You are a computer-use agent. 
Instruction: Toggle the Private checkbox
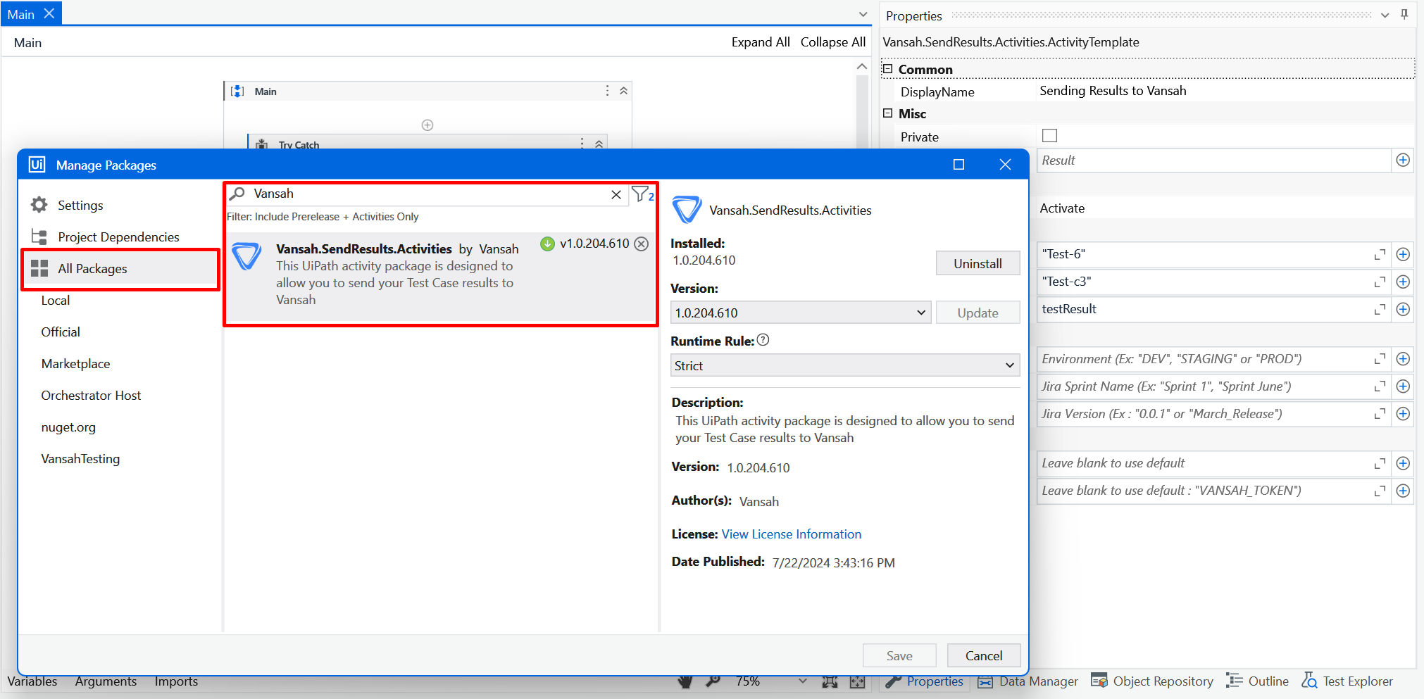click(x=1049, y=136)
